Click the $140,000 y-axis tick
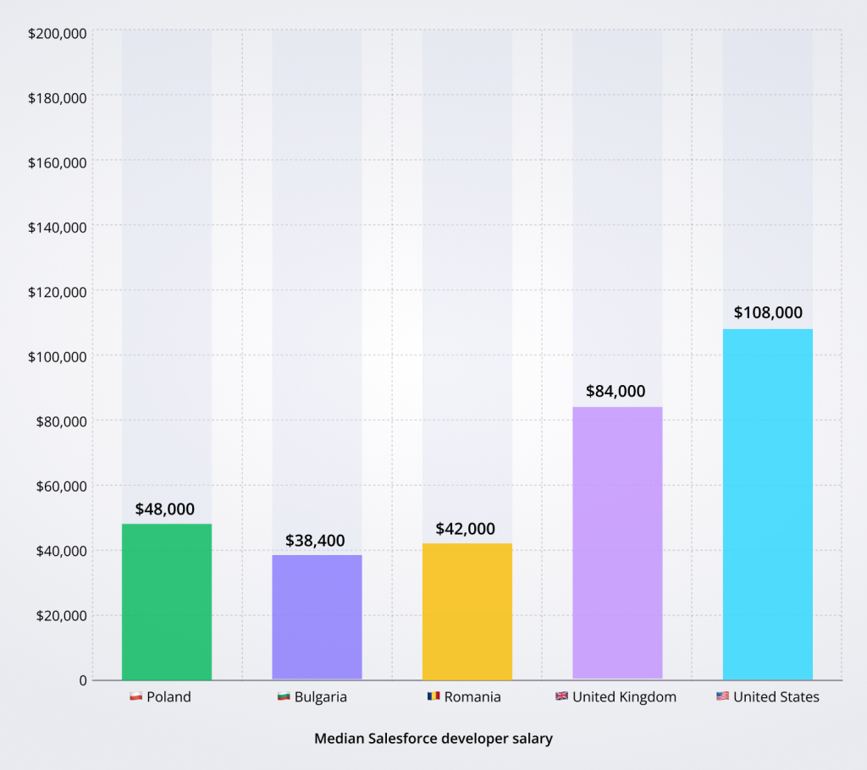Viewport: 867px width, 770px height. 58,227
